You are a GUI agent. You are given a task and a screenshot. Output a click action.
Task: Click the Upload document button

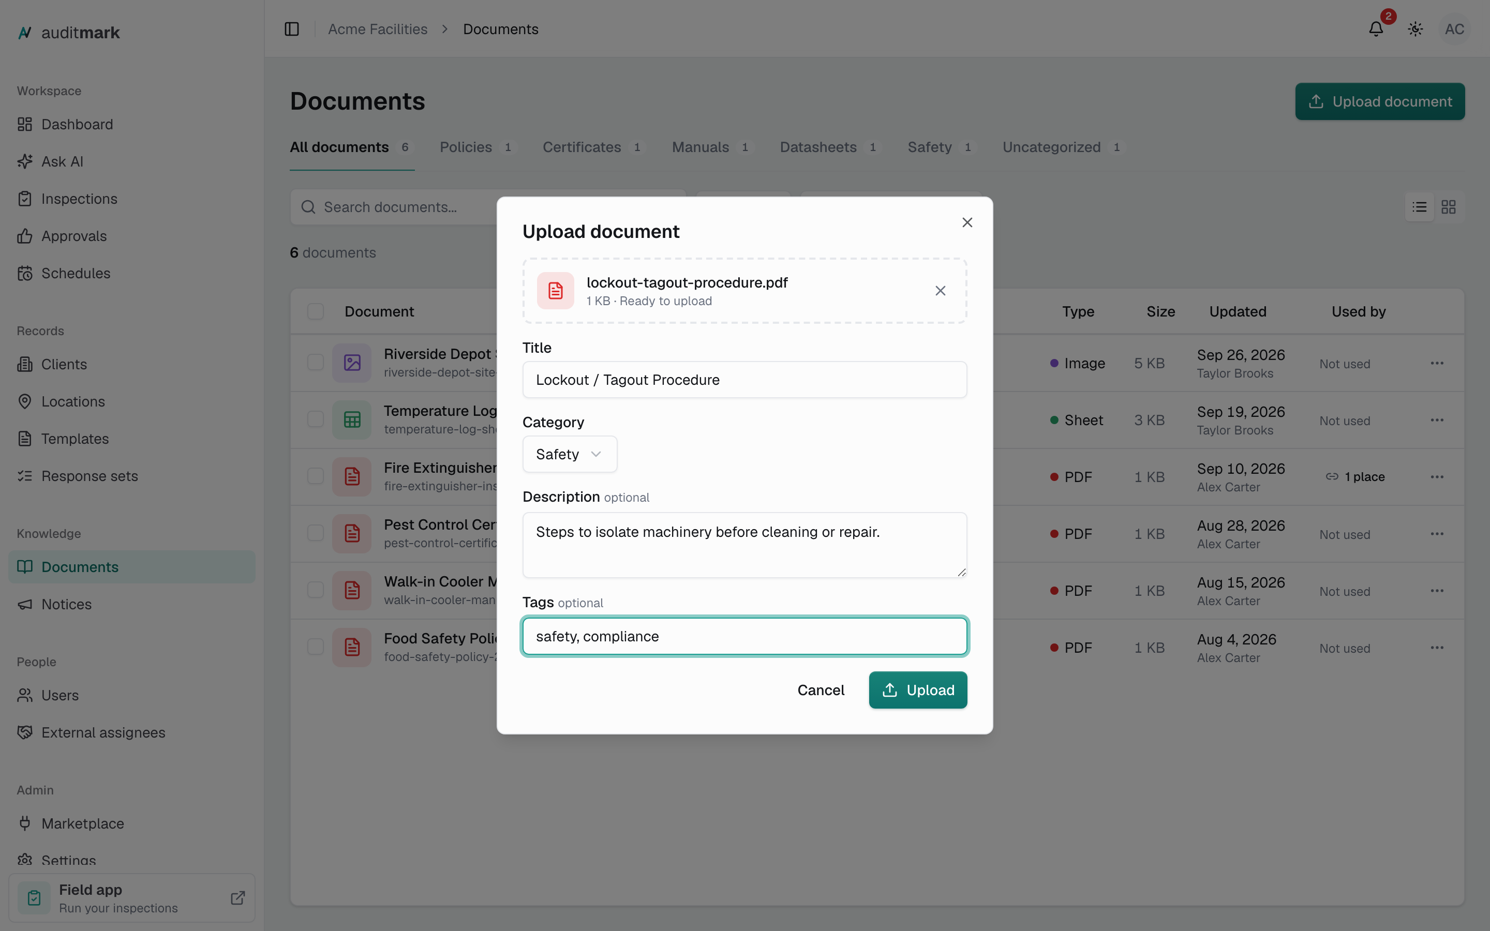(x=1380, y=101)
